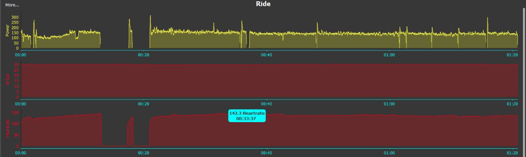
Task: Select the Power axis label
Action: pos(7,30)
